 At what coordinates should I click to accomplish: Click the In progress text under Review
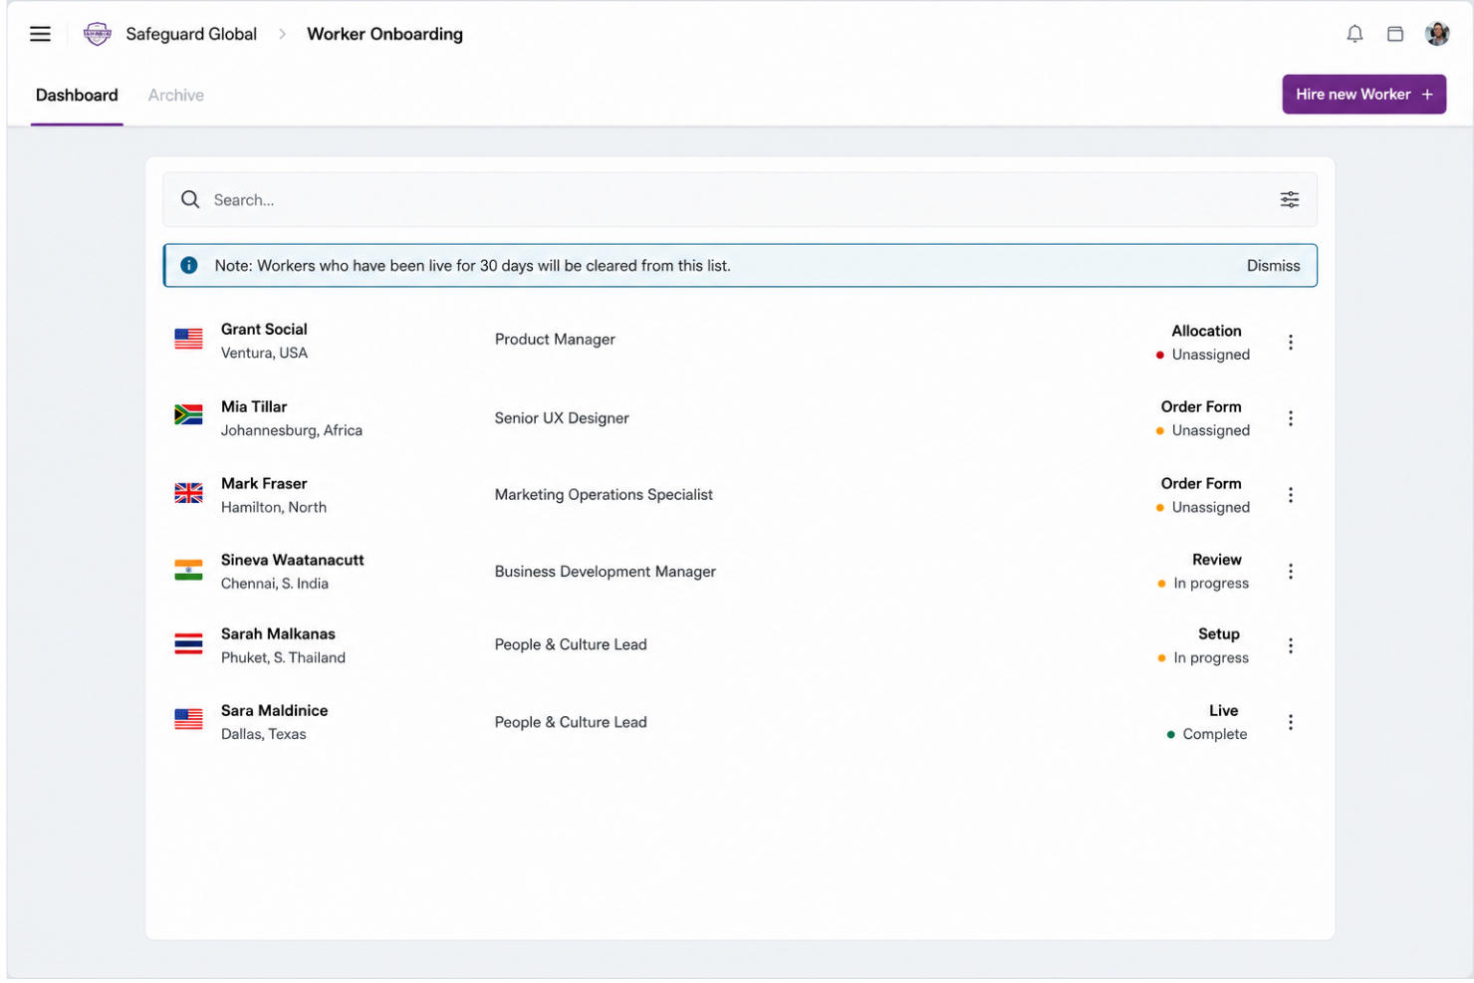1211,584
